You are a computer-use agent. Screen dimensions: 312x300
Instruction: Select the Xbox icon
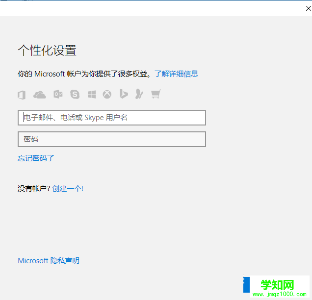coord(107,94)
